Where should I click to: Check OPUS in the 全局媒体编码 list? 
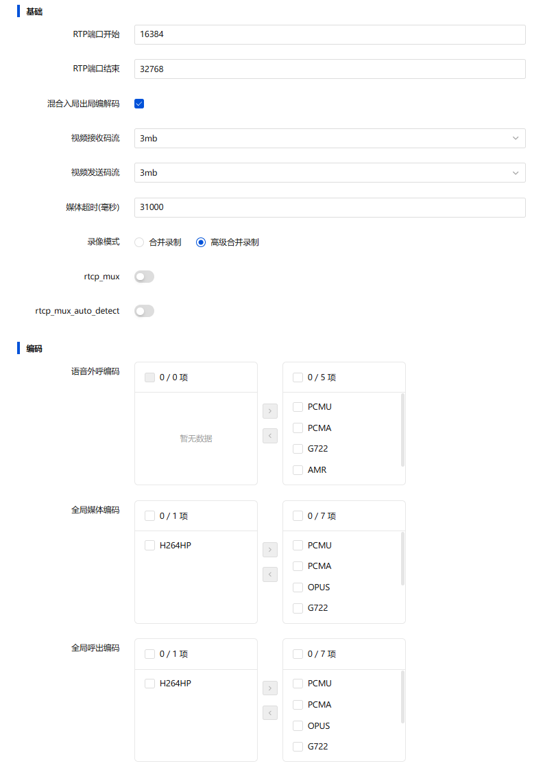click(298, 587)
